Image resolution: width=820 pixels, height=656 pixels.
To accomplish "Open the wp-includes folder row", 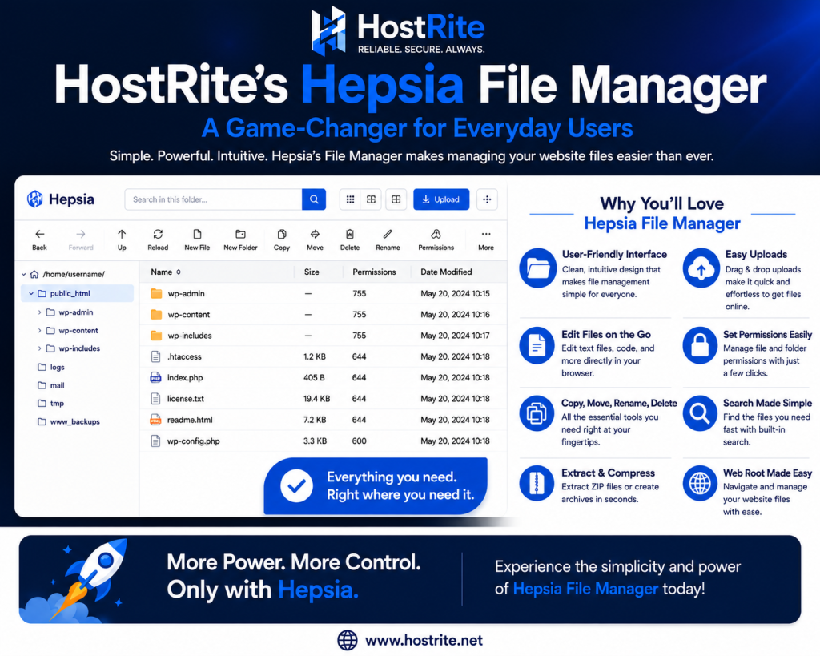I will (x=323, y=336).
